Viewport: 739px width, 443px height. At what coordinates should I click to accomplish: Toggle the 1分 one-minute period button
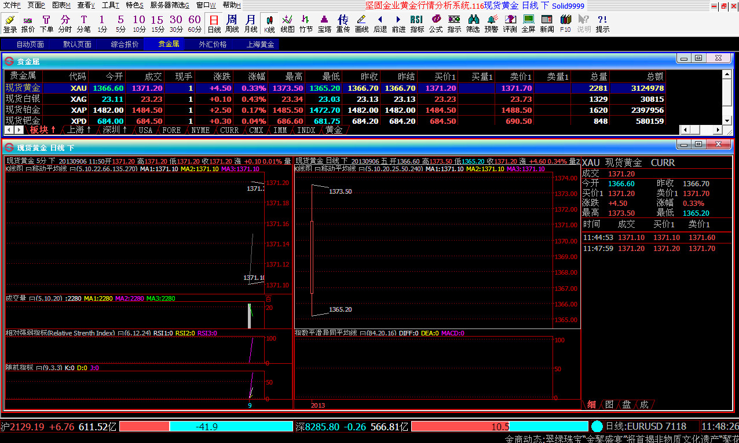tap(102, 24)
